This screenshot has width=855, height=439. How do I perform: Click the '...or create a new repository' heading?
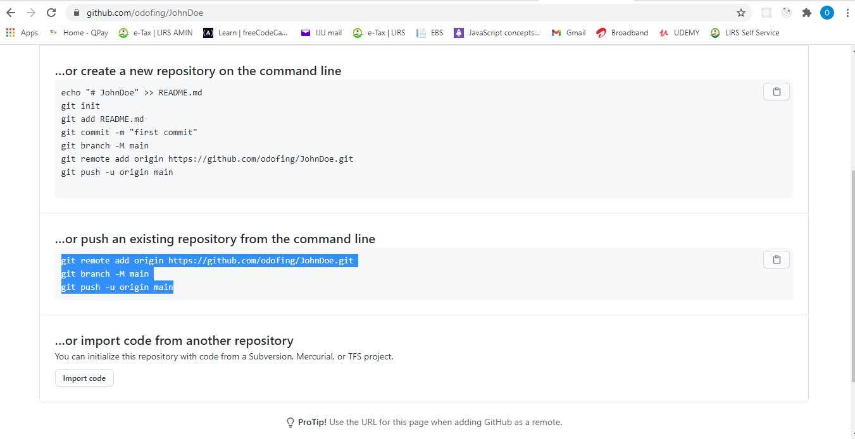198,71
